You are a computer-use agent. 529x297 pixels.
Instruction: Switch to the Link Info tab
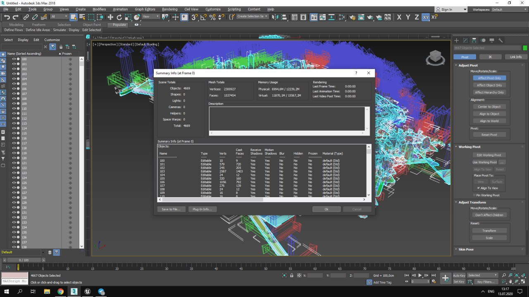pos(515,57)
